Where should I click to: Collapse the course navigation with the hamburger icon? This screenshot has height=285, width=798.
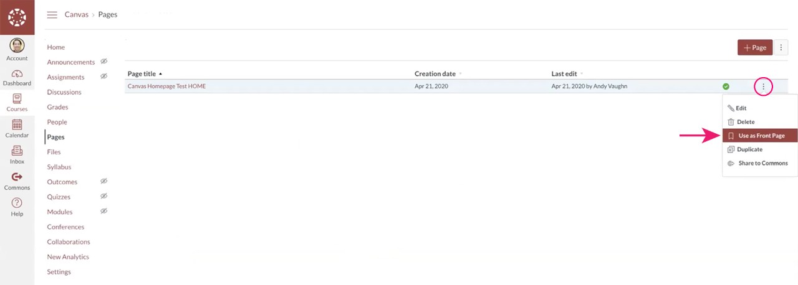point(52,15)
